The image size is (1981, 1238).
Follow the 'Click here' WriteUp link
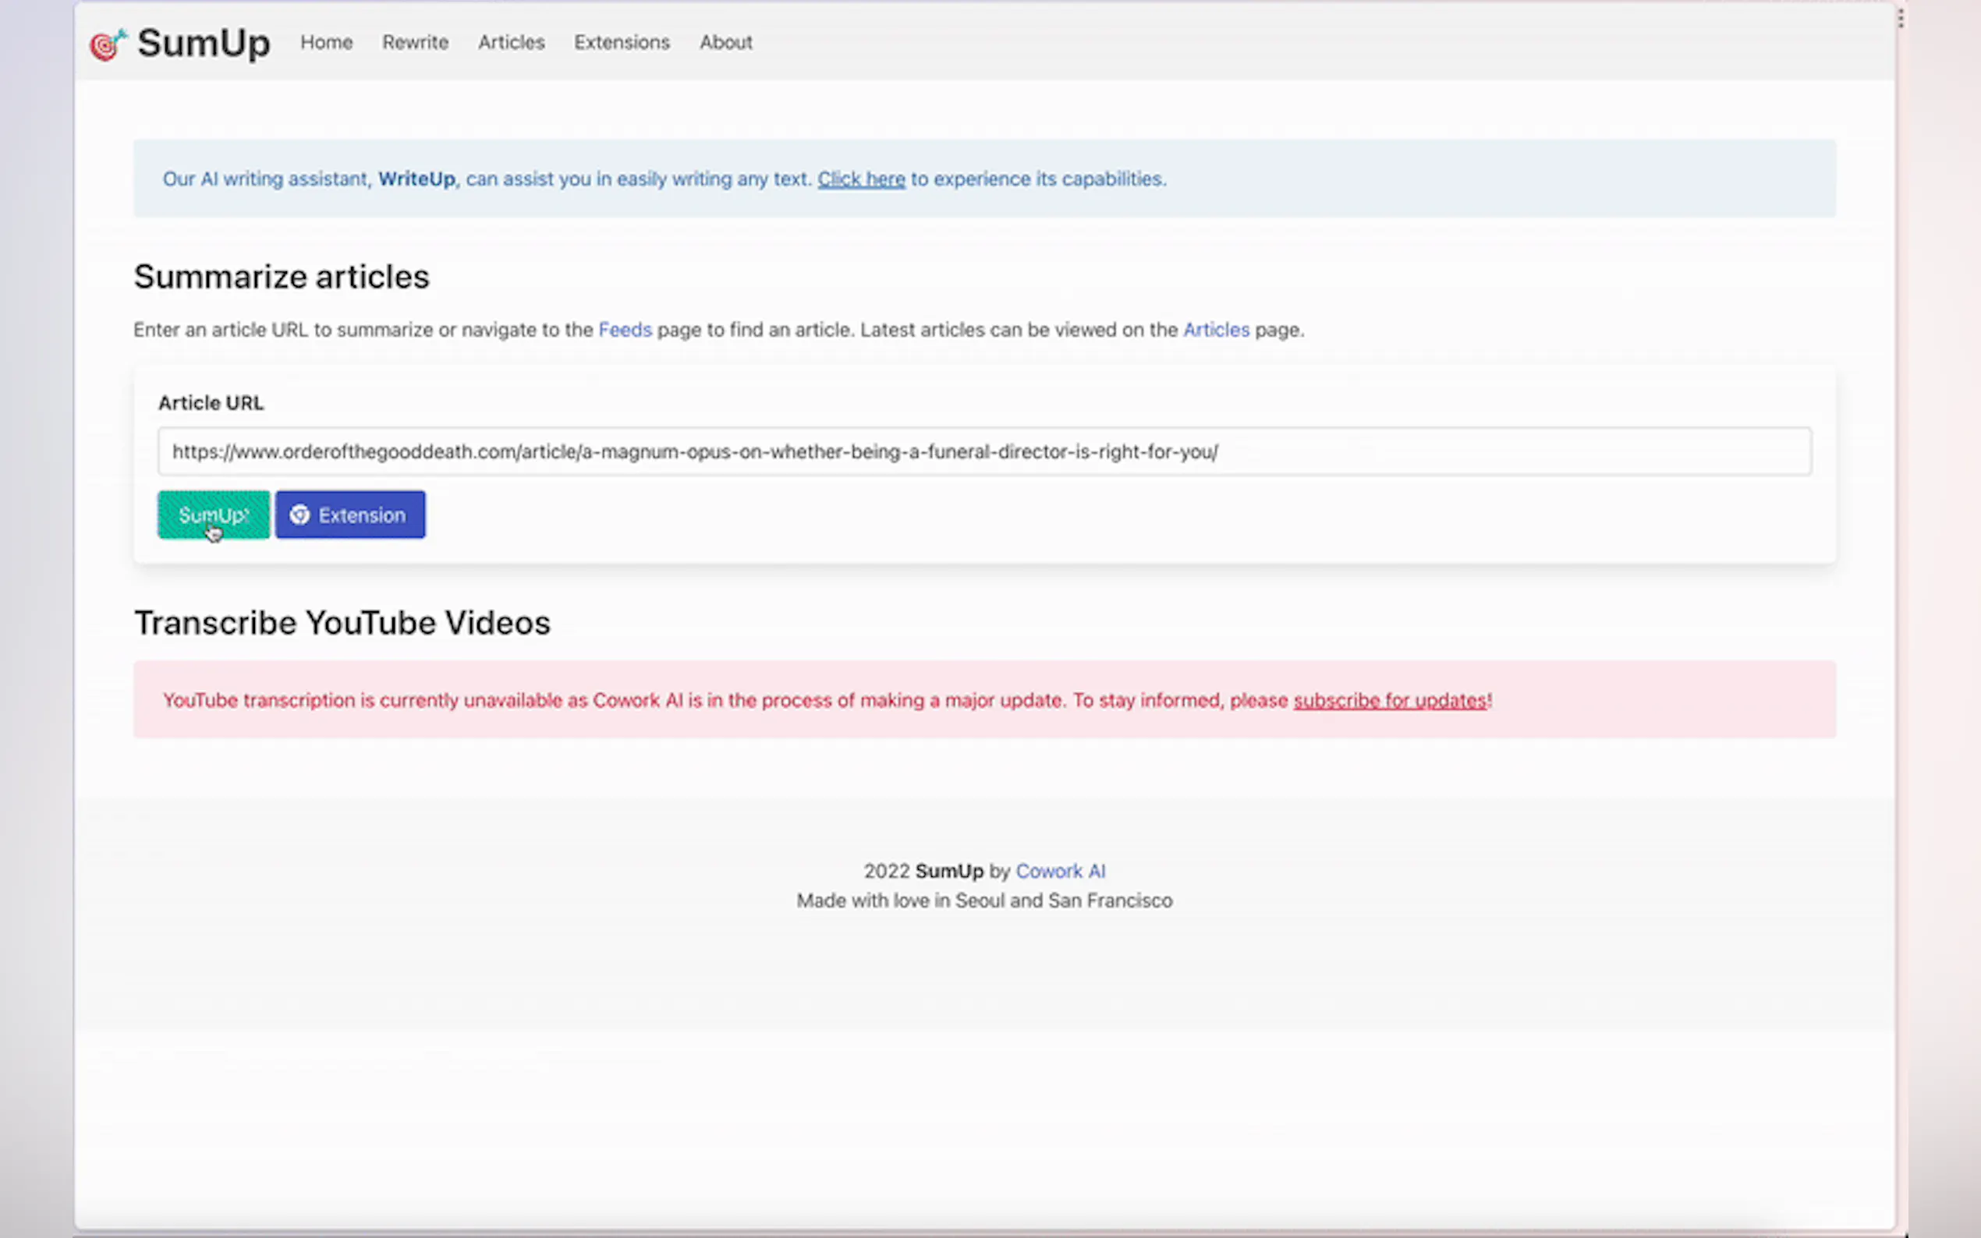(861, 179)
